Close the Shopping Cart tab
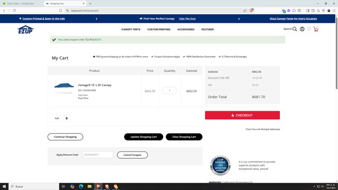This screenshot has width=338, height=190. click(83, 4)
